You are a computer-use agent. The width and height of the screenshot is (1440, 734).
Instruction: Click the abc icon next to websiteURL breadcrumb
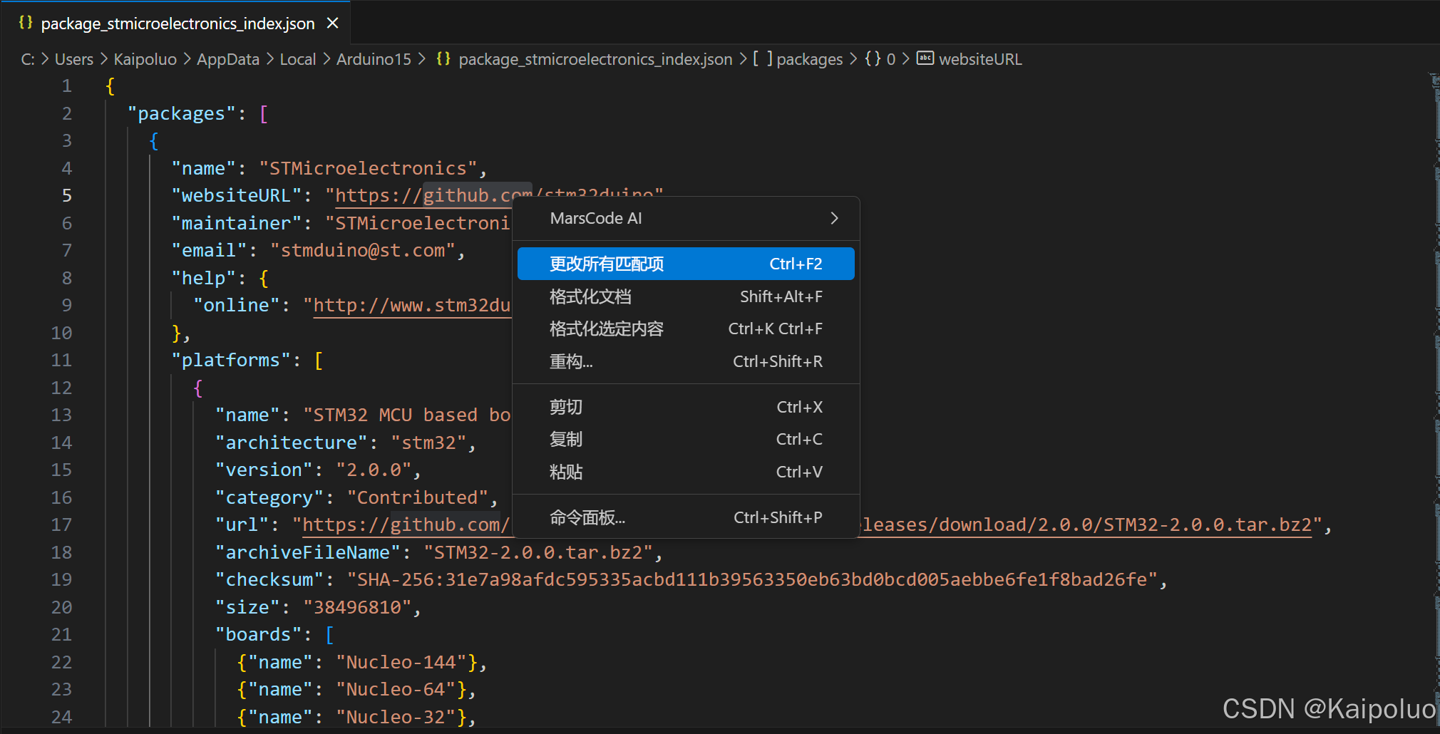click(925, 58)
